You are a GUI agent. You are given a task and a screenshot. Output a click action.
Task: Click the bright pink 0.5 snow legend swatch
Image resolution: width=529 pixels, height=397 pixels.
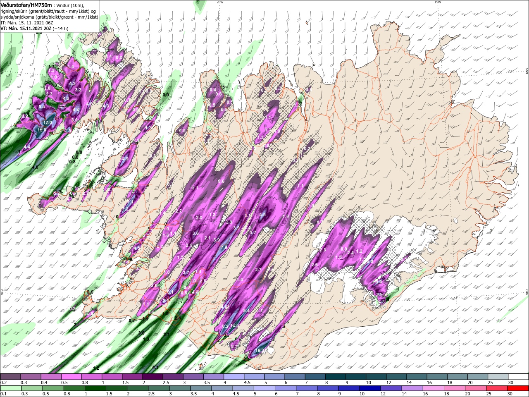click(x=71, y=377)
